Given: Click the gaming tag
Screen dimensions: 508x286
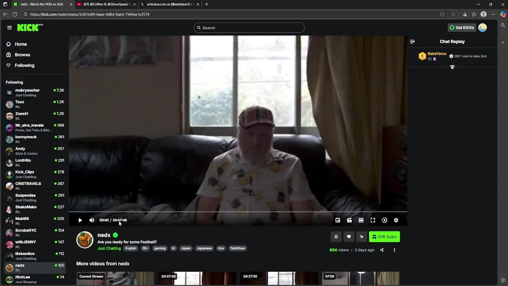Looking at the screenshot, I should tap(160, 248).
